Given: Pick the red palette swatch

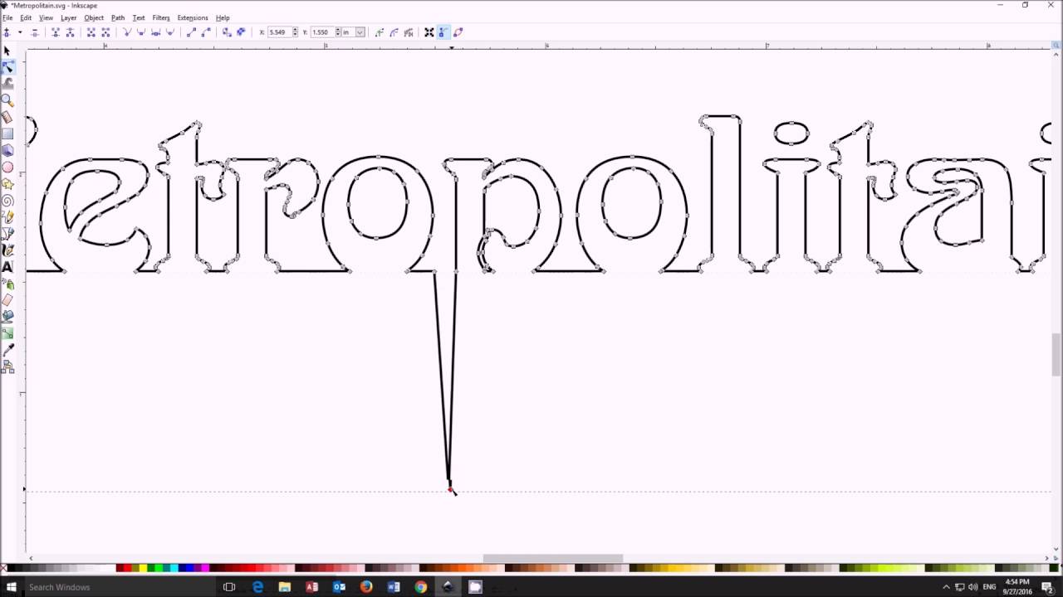Looking at the screenshot, I should (x=130, y=568).
